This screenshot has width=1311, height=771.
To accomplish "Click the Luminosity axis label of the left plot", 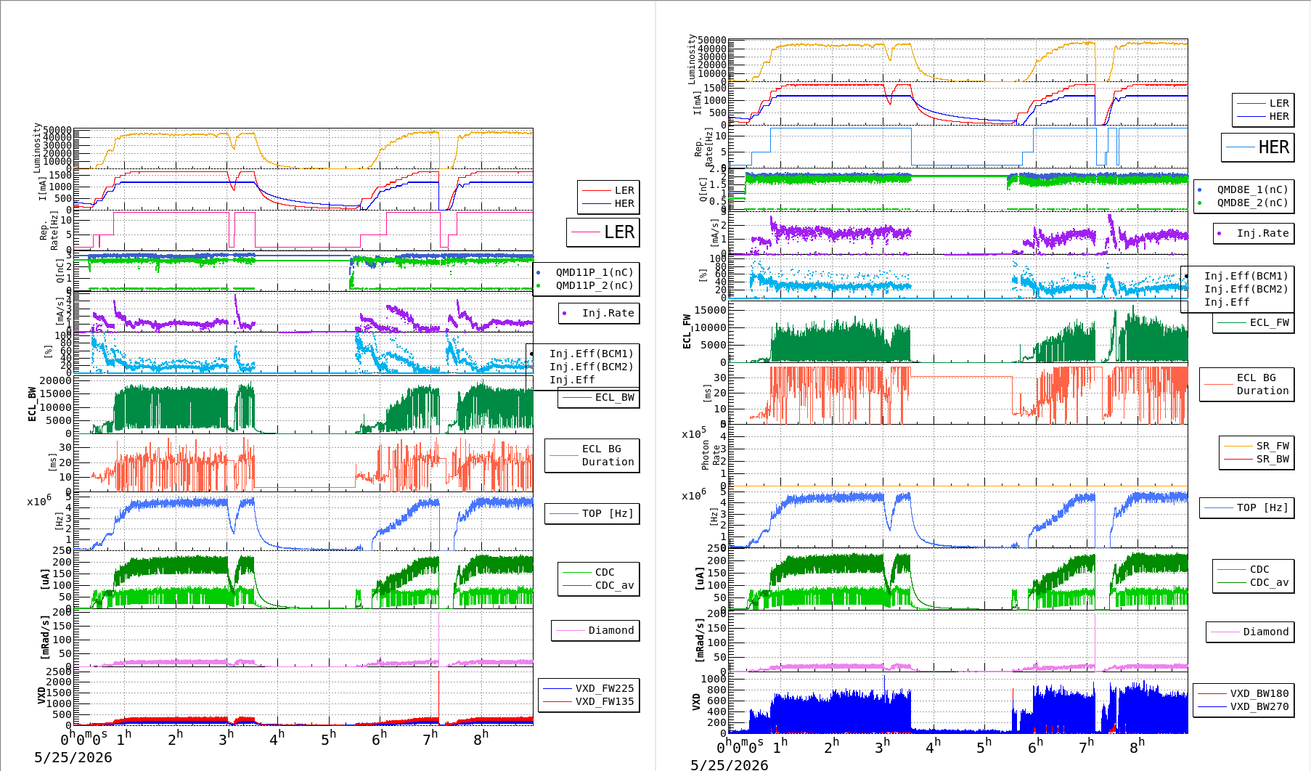I will (x=37, y=147).
